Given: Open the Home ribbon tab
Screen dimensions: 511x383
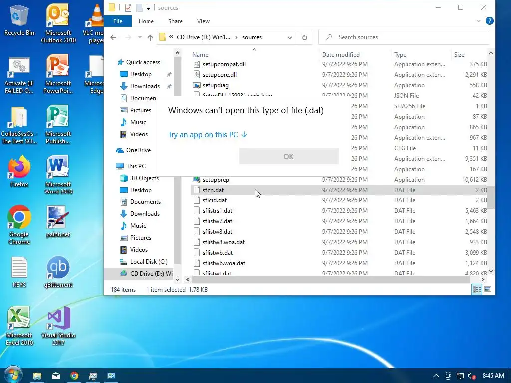Looking at the screenshot, I should pos(146,21).
